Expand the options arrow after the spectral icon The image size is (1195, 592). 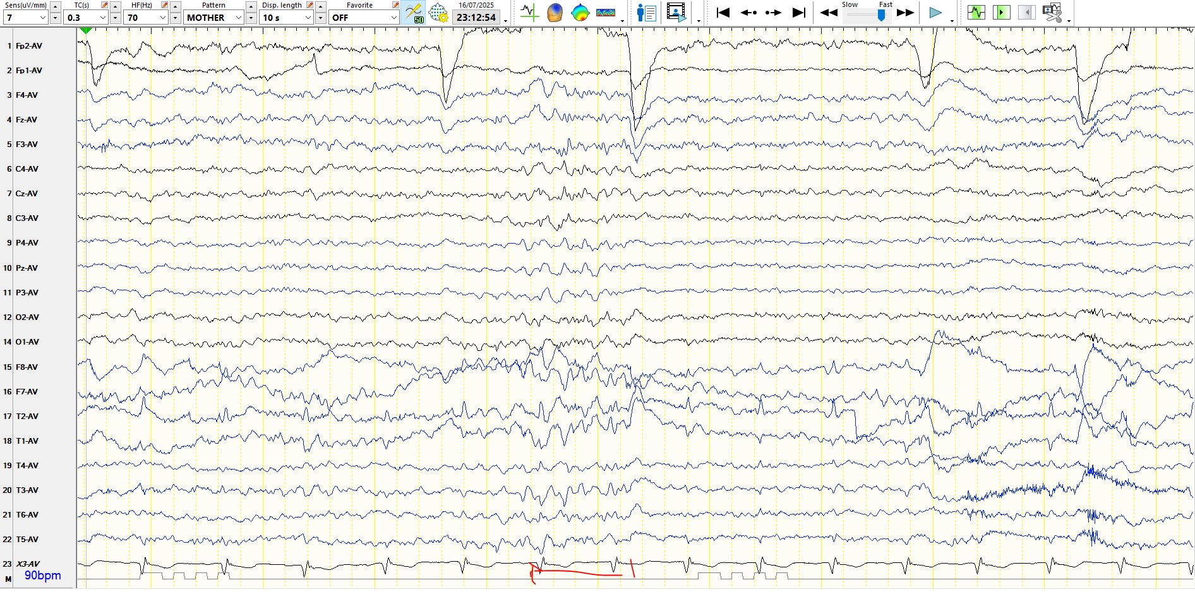[623, 20]
